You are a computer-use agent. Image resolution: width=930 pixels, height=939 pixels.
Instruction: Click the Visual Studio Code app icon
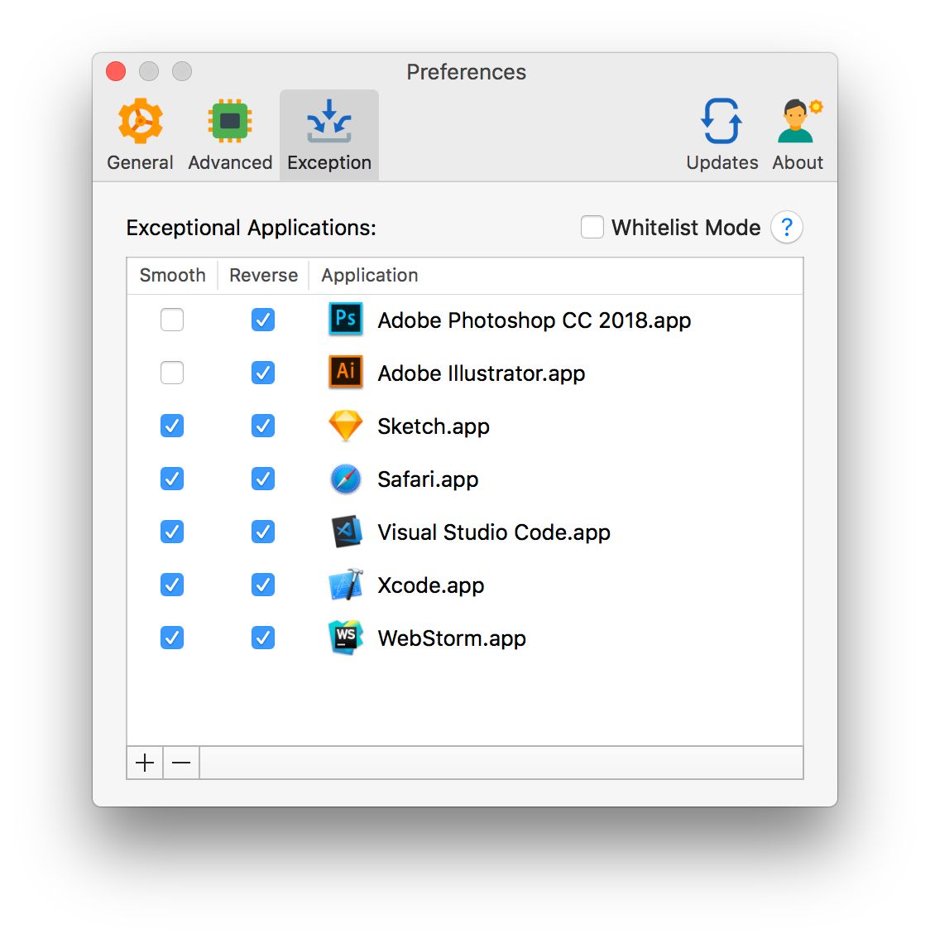click(x=345, y=532)
